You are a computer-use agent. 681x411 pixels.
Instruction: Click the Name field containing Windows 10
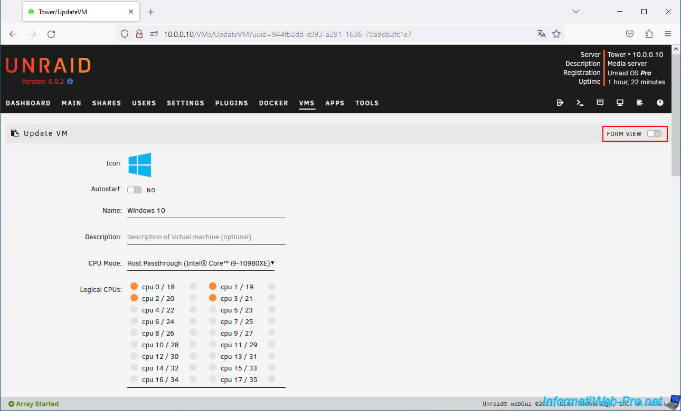coord(206,211)
